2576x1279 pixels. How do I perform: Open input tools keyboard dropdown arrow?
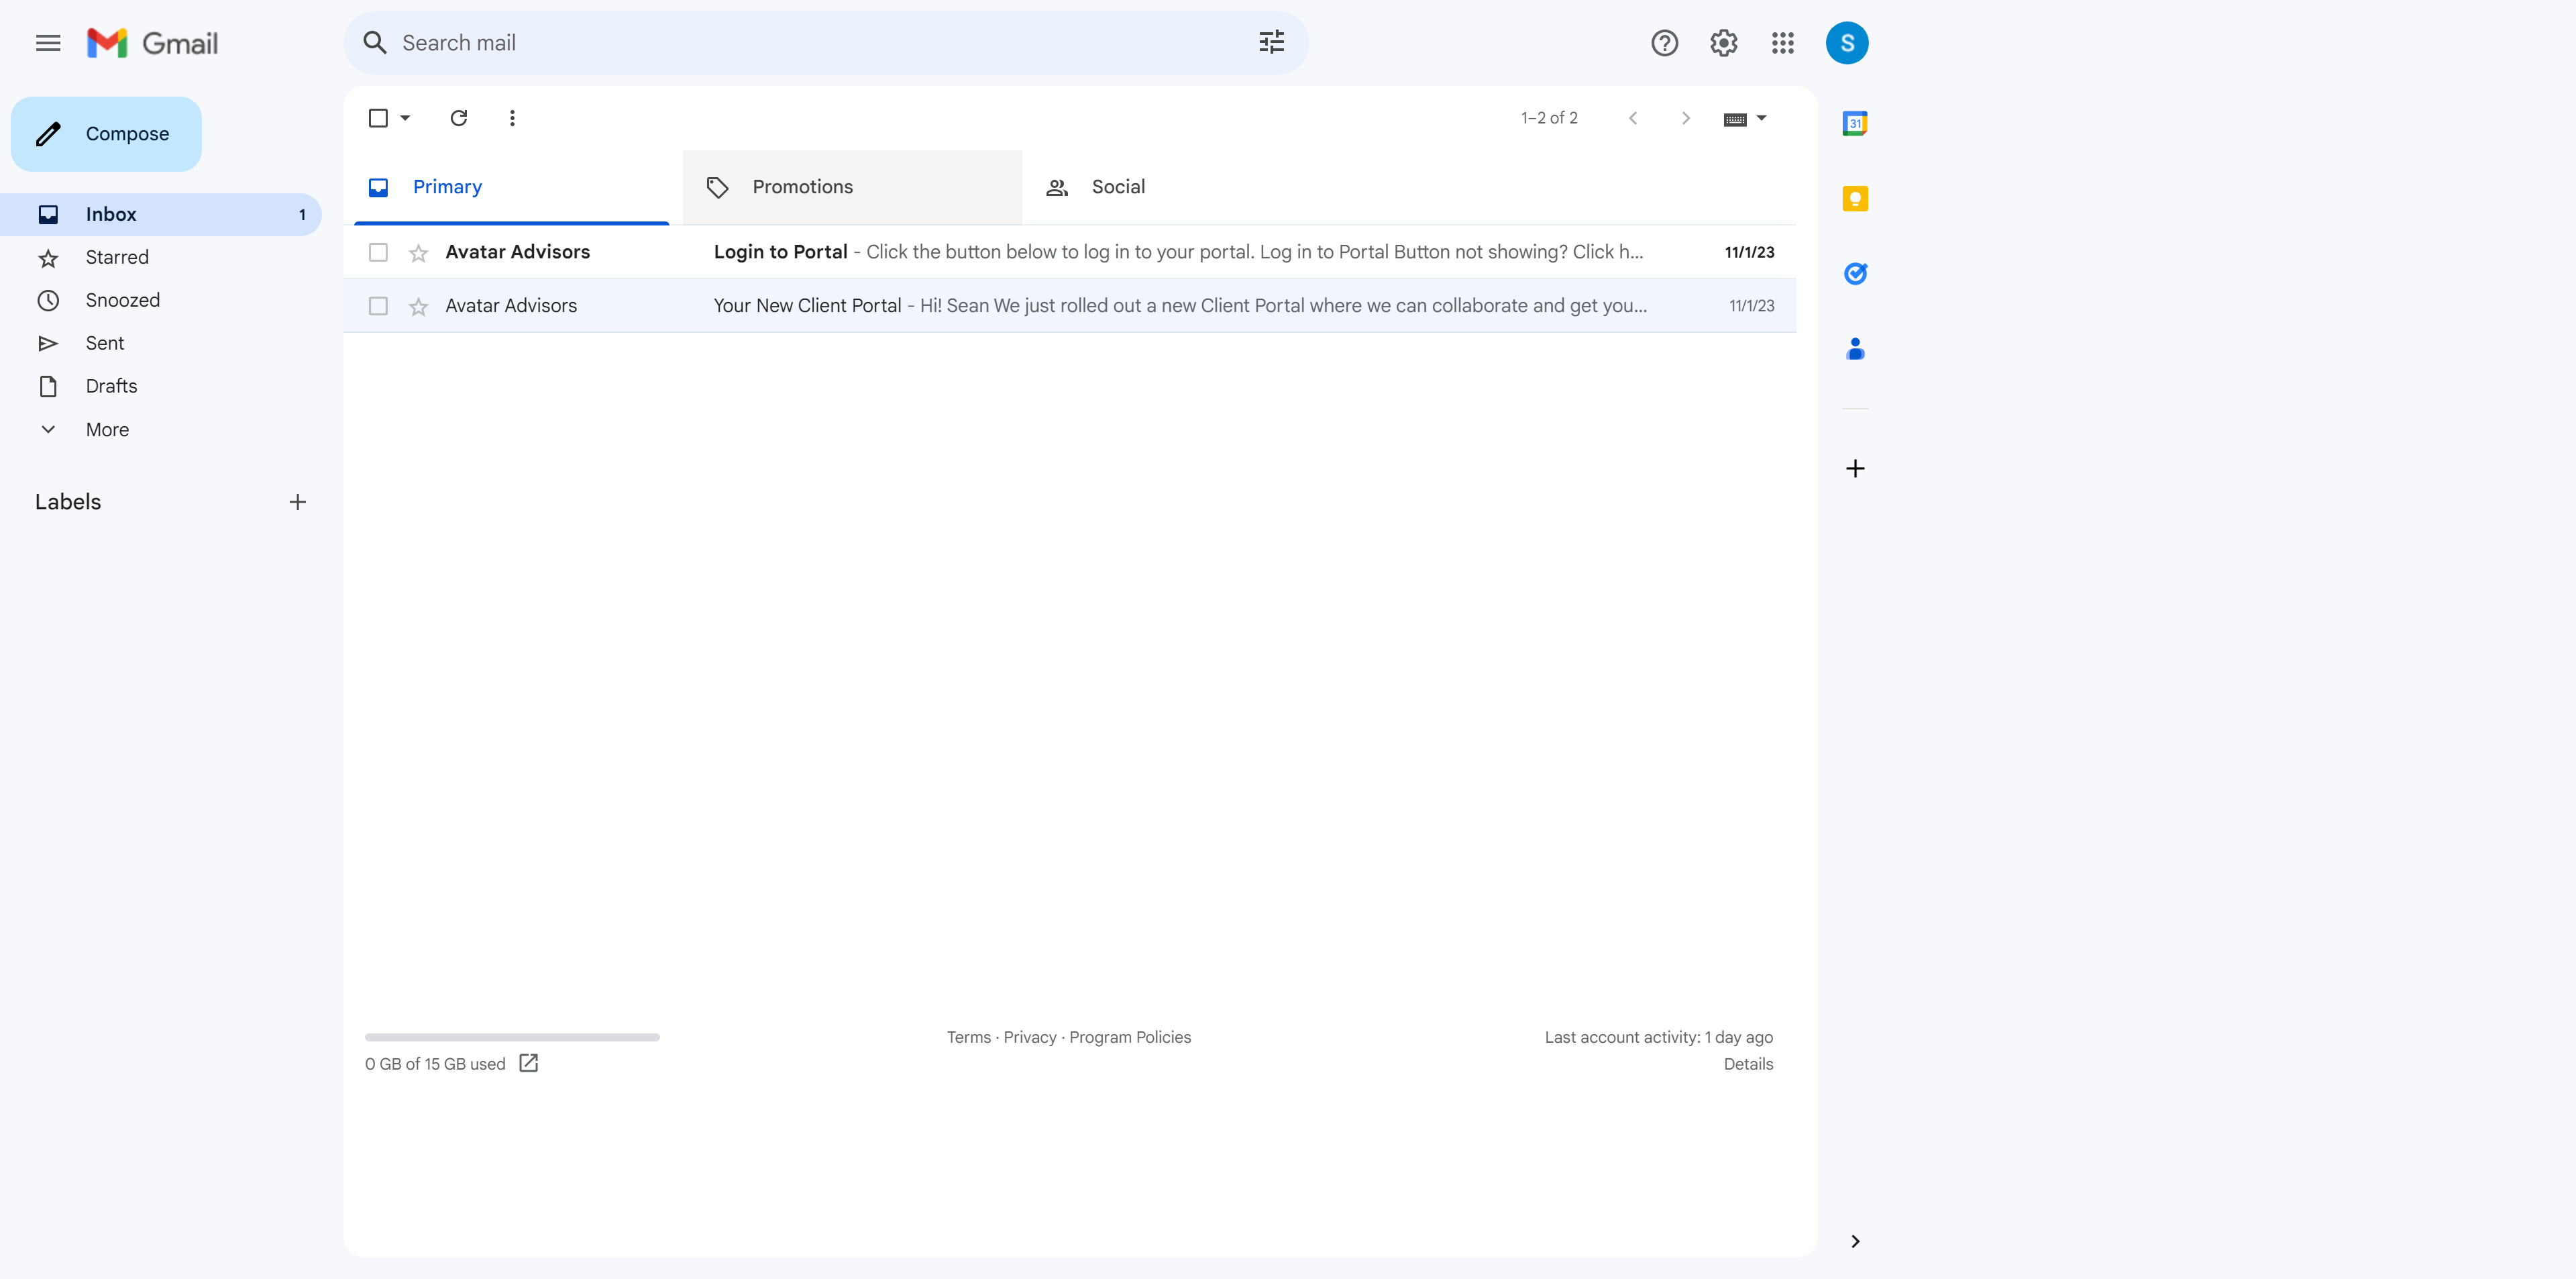pos(1761,118)
